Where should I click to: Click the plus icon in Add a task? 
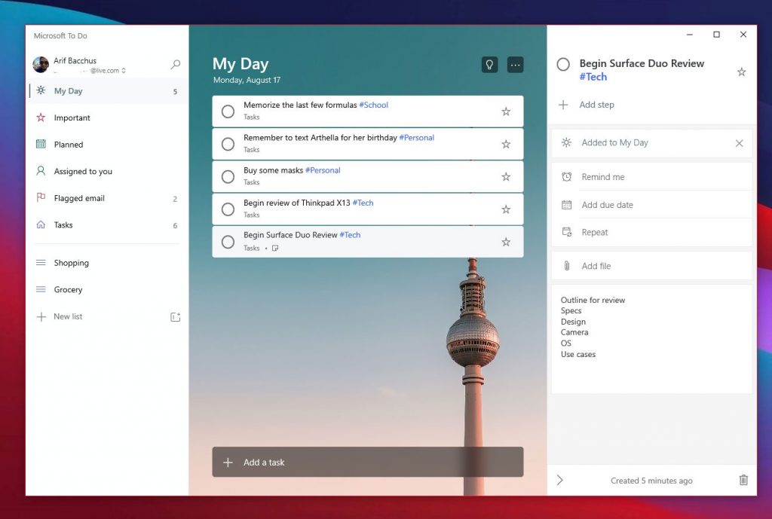(x=228, y=463)
